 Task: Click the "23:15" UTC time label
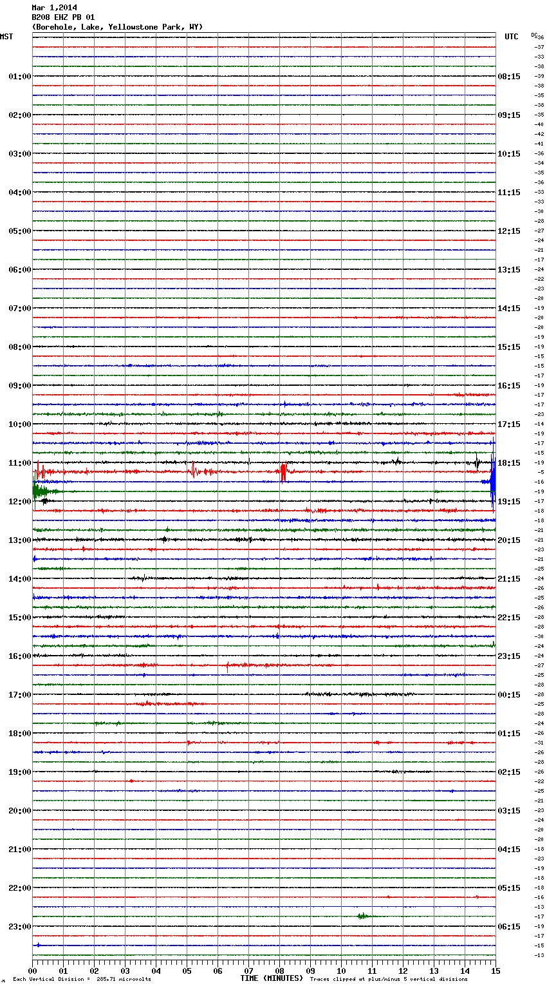point(509,656)
